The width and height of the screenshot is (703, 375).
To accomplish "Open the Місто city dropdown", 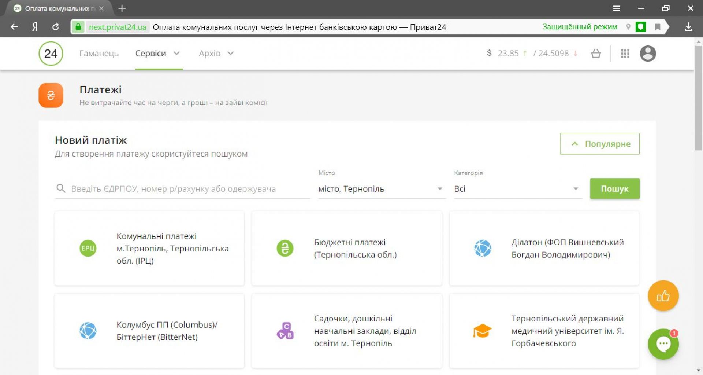I will click(381, 189).
